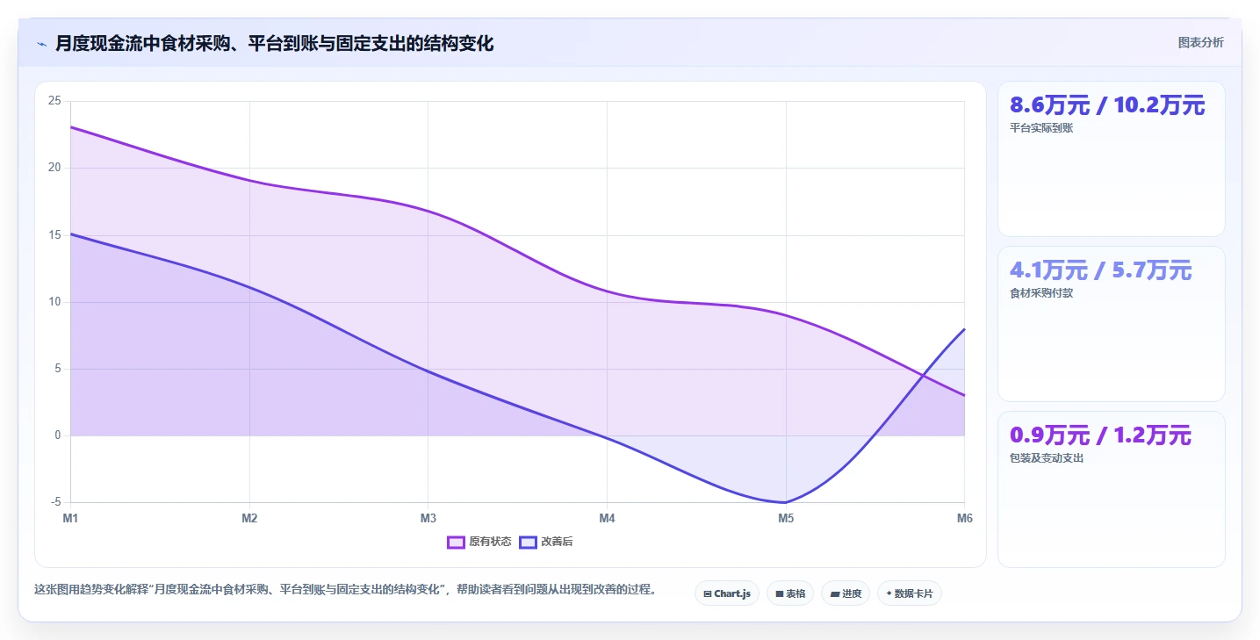This screenshot has height=640, width=1260.
Task: Click the M3 label on the x-axis
Action: coord(428,518)
